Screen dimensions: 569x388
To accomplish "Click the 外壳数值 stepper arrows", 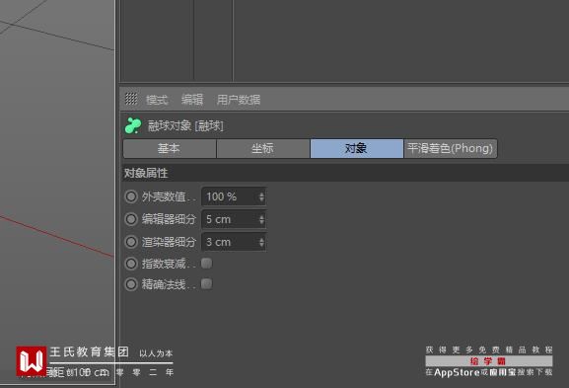I will pyautogui.click(x=261, y=196).
